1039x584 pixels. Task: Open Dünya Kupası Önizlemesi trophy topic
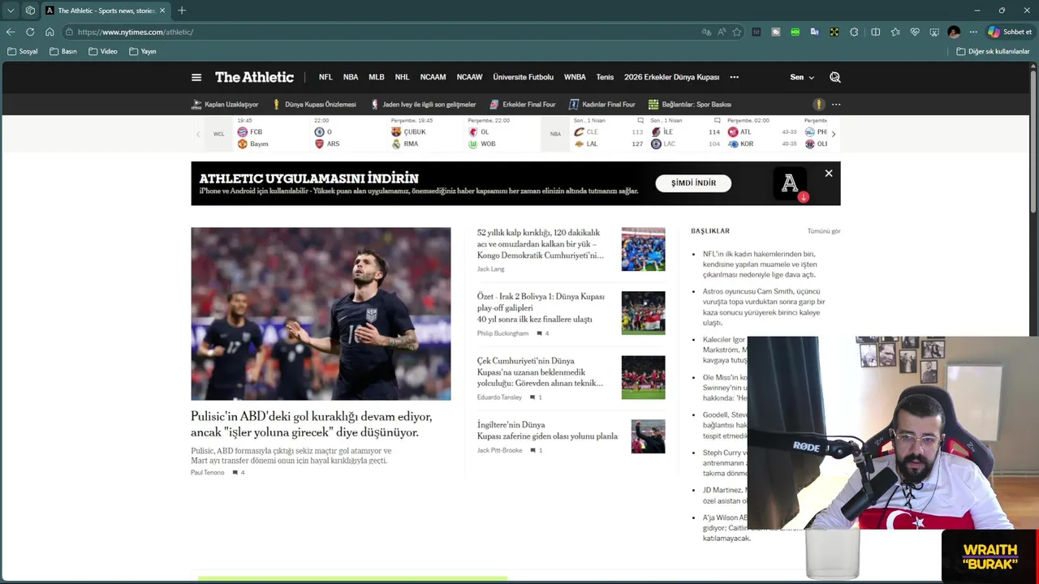tap(314, 105)
